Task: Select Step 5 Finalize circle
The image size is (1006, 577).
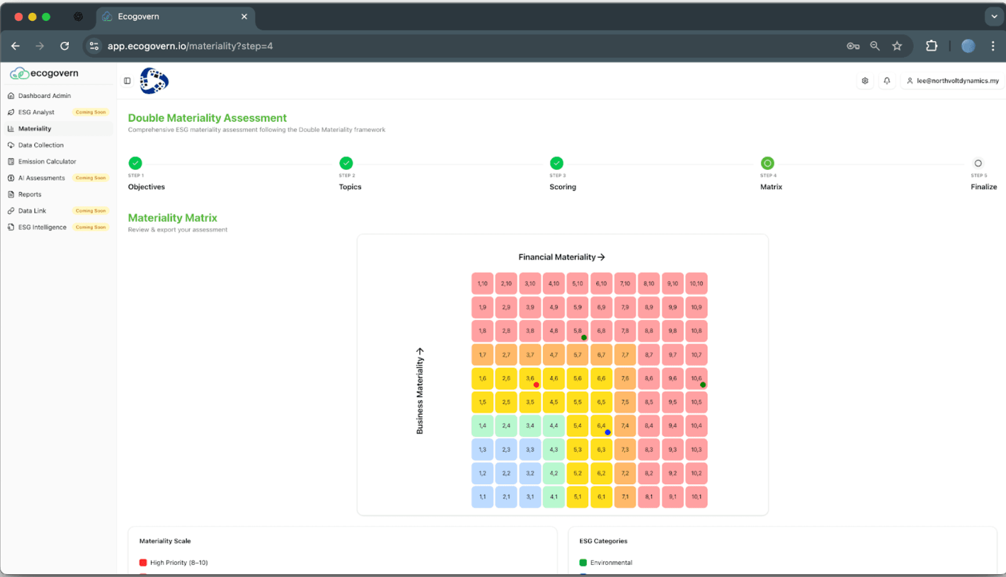Action: point(978,163)
